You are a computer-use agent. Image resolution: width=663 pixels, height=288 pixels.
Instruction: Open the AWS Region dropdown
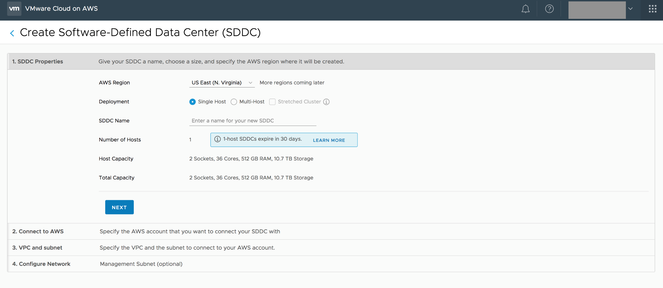pyautogui.click(x=222, y=83)
